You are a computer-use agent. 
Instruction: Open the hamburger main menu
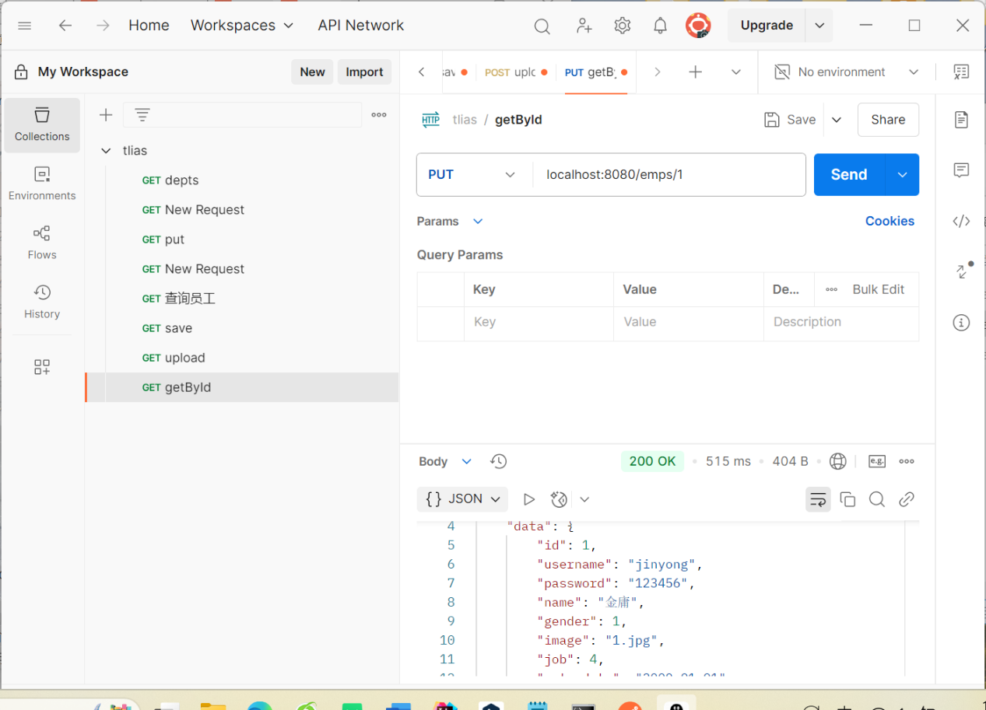coord(25,26)
